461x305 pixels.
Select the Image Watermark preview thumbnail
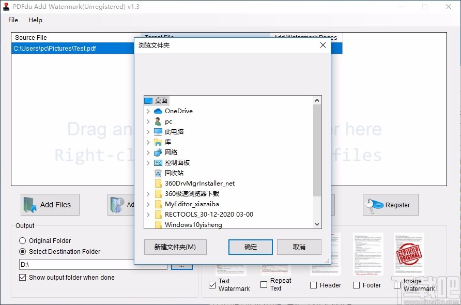point(410,253)
